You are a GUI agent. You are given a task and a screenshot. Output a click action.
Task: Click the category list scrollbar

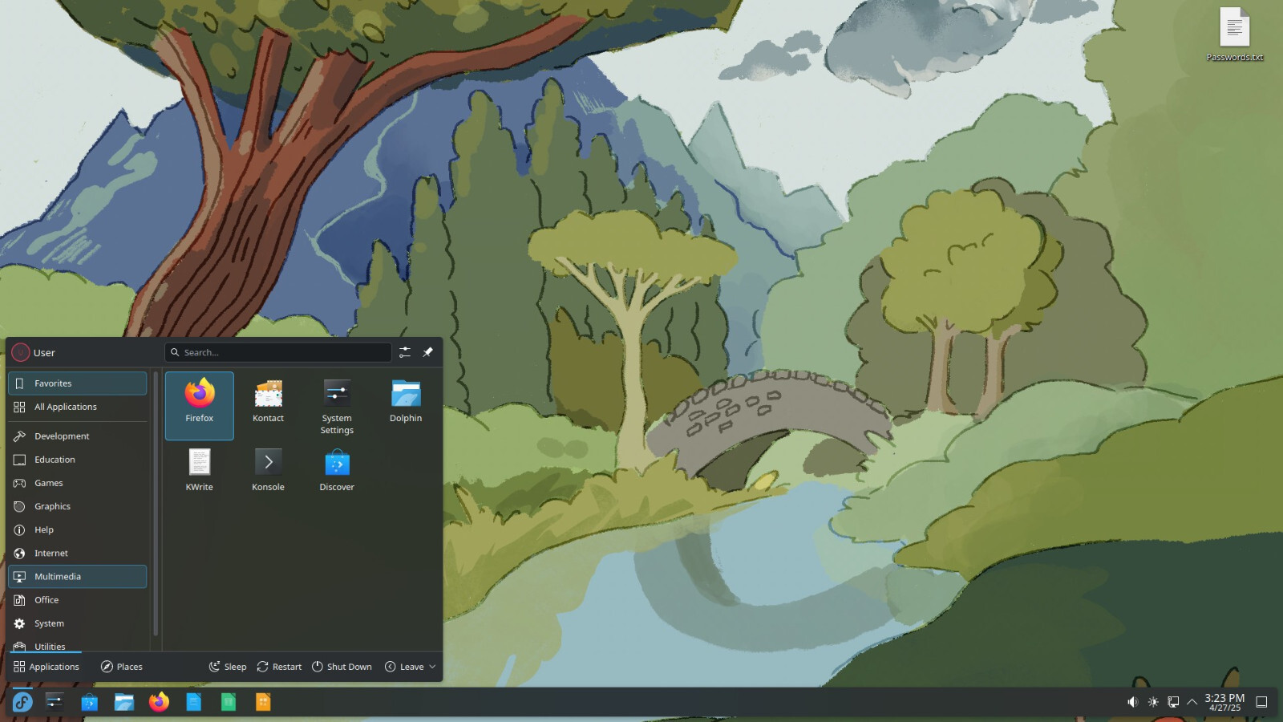[x=156, y=504]
